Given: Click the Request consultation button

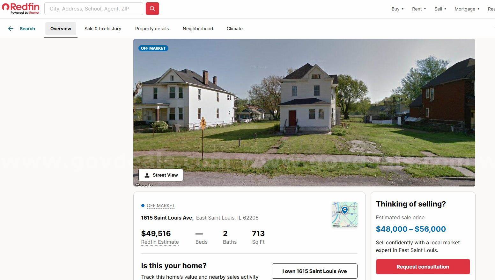Looking at the screenshot, I should tap(423, 267).
